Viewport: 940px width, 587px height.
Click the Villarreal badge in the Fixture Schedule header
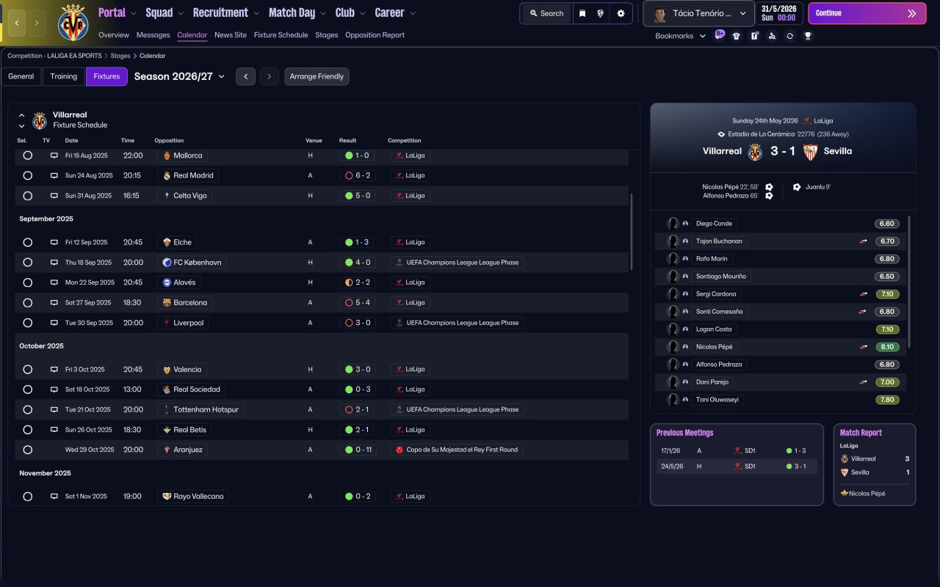[40, 120]
